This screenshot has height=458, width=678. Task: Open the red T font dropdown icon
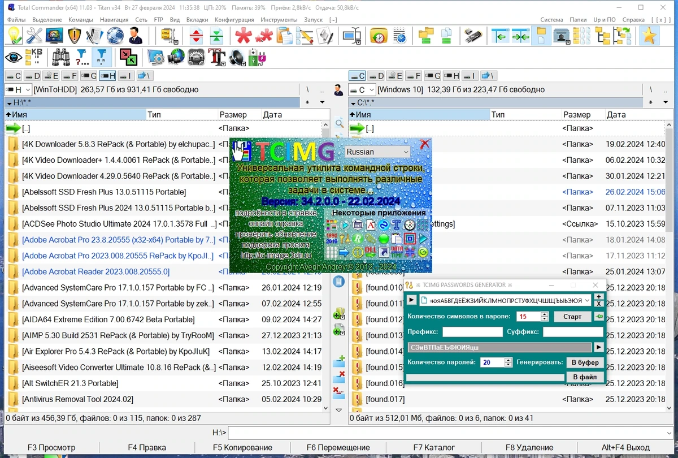point(216,57)
